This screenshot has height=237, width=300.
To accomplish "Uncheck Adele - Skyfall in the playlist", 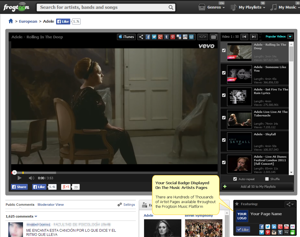I will [224, 140].
